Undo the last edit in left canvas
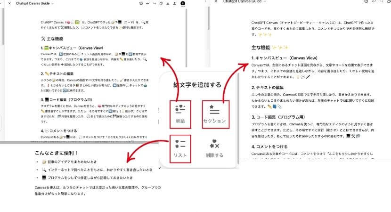The width and height of the screenshot is (391, 212). coord(147,3)
